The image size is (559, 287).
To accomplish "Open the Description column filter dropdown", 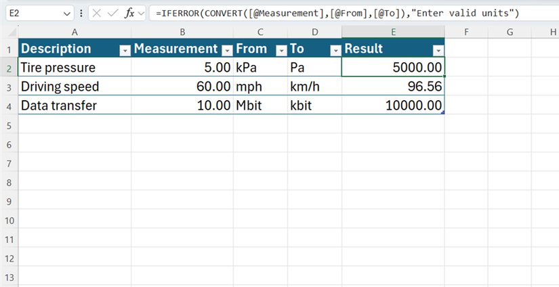I will (125, 51).
